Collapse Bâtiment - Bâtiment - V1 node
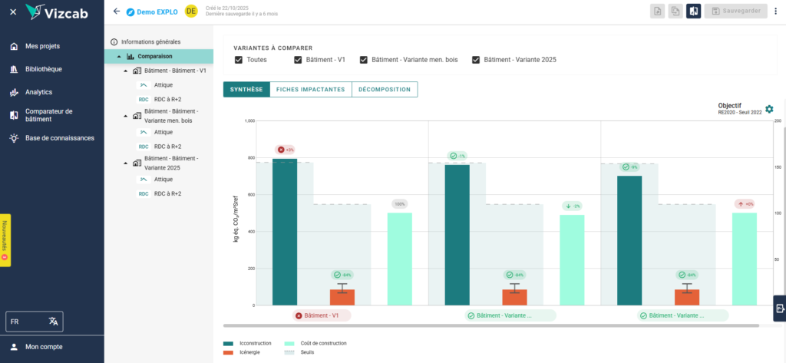This screenshot has height=363, width=786. coord(125,71)
